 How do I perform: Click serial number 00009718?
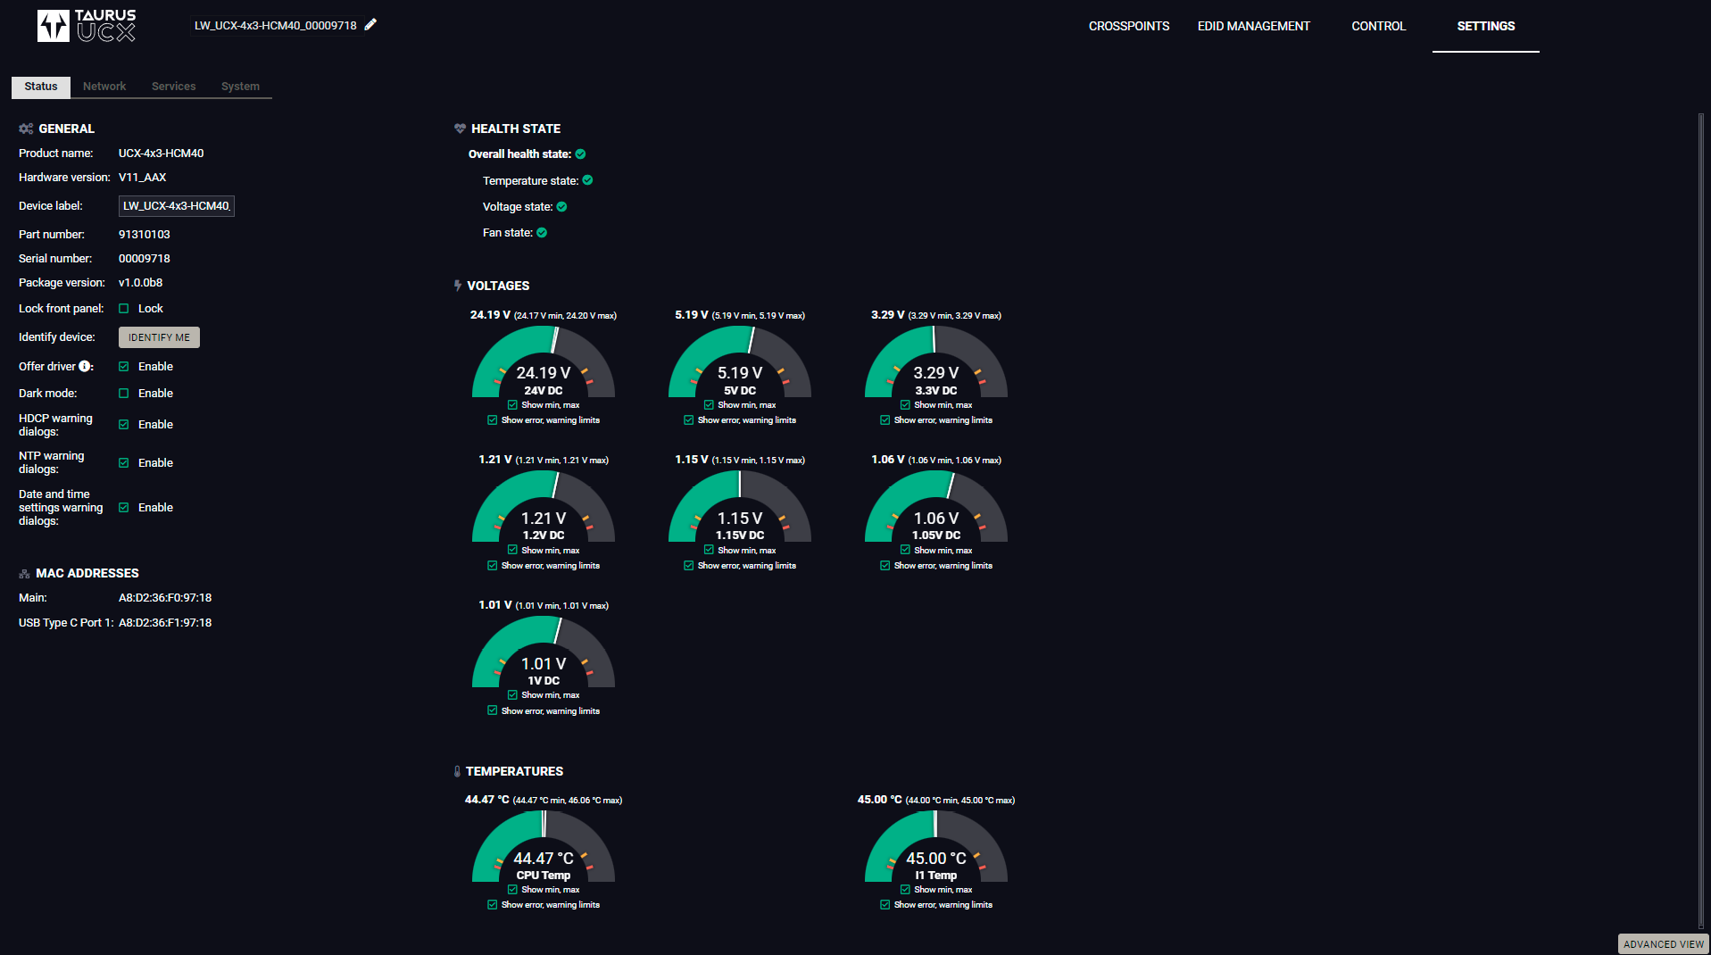point(145,259)
